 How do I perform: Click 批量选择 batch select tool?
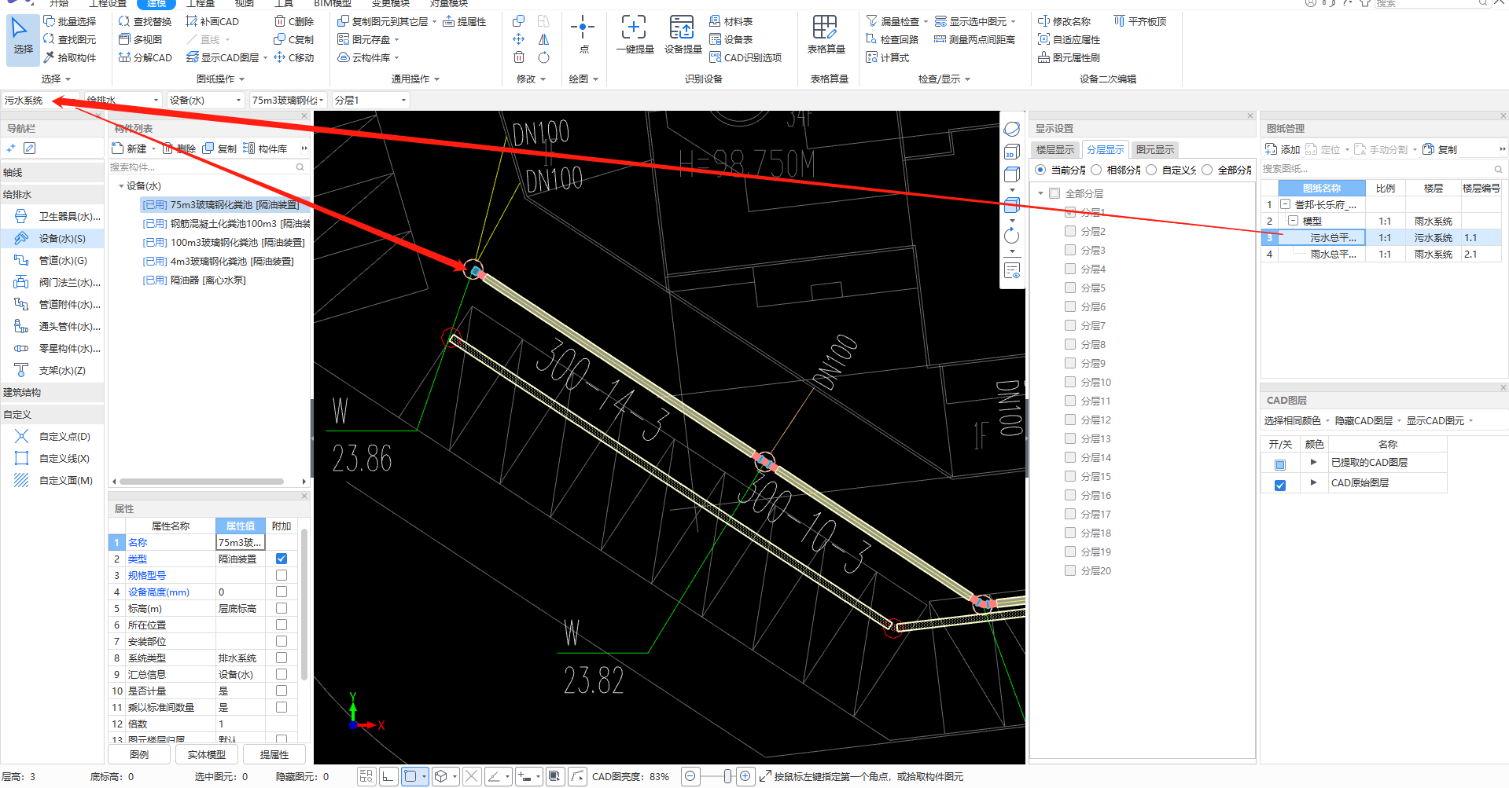(x=69, y=21)
